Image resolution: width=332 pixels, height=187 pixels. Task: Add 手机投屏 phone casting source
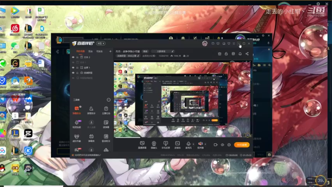166,145
